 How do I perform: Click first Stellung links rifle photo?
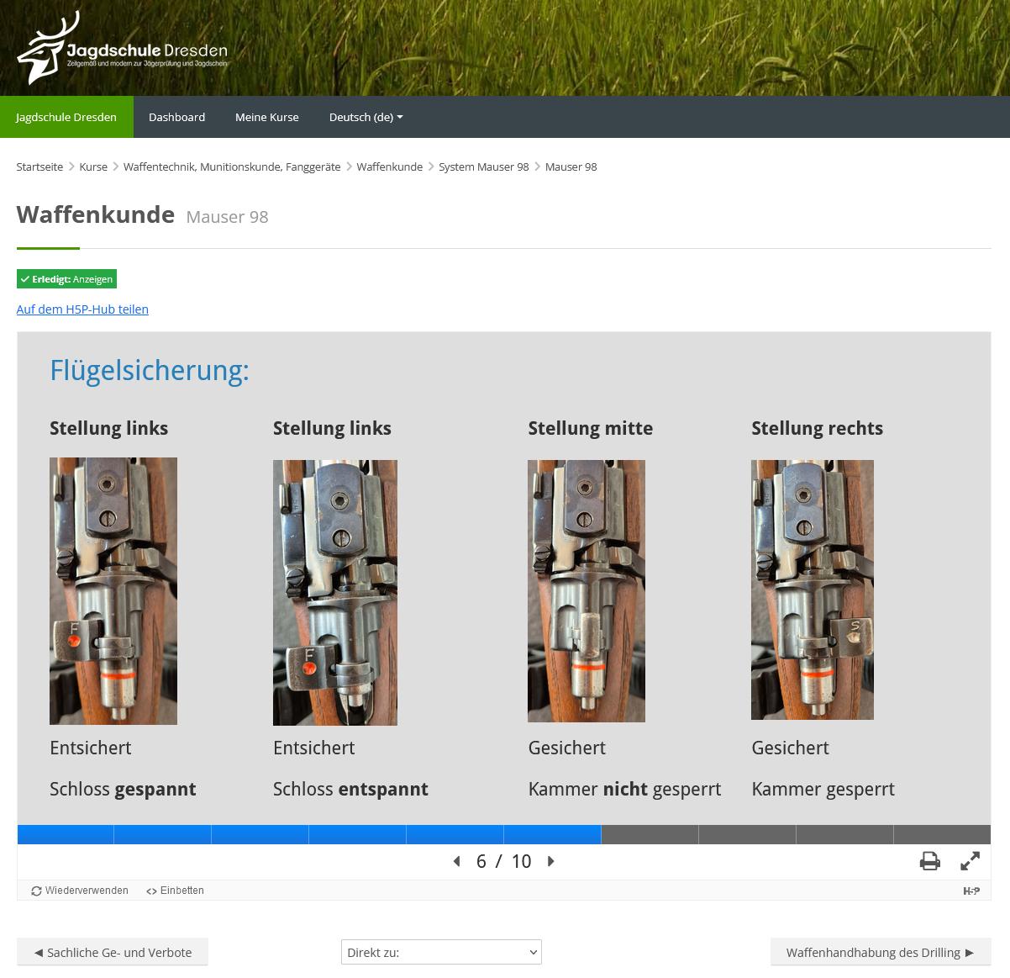113,591
